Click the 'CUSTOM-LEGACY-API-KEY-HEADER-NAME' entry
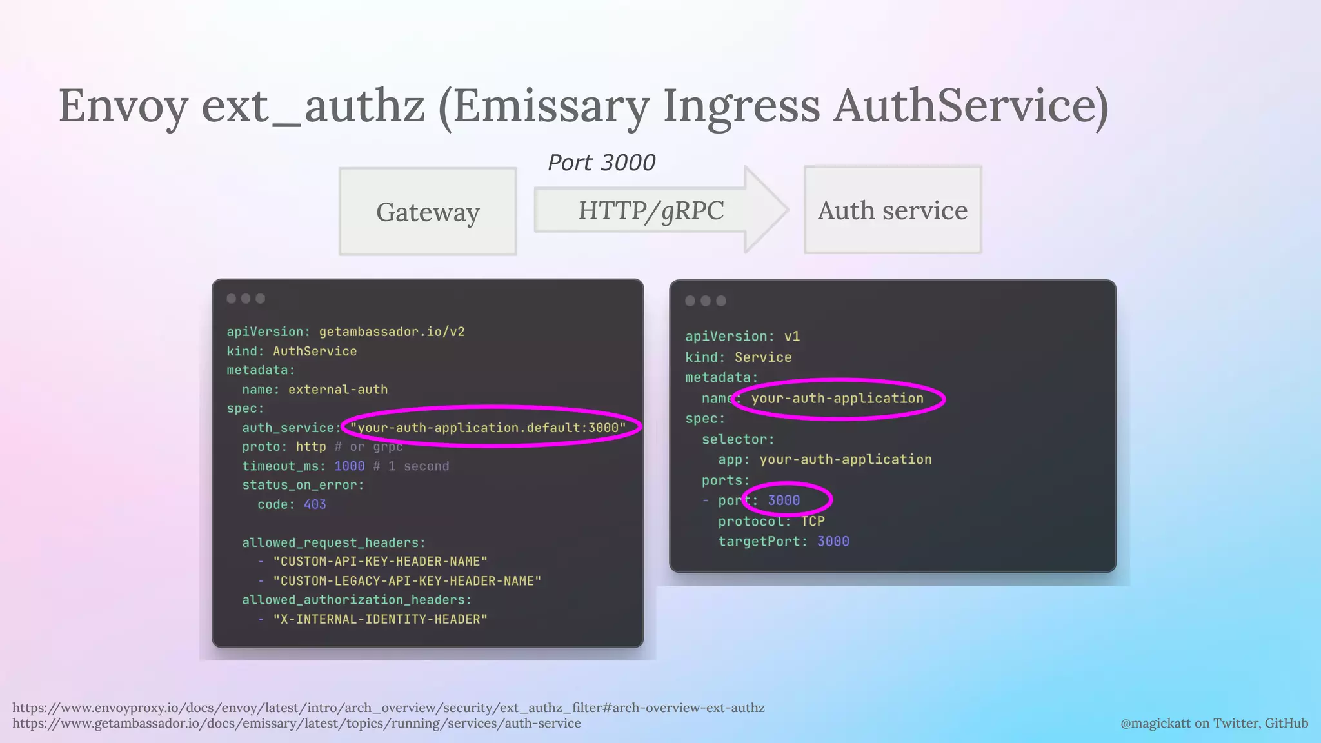 coord(407,580)
